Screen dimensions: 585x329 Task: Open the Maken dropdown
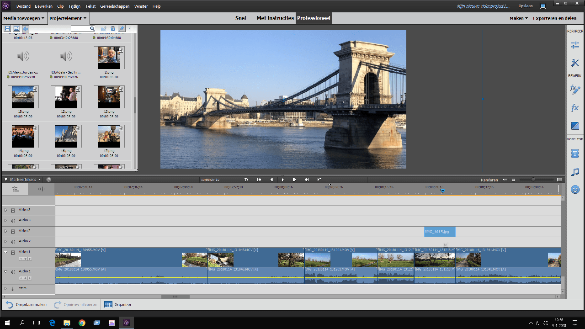pos(519,18)
